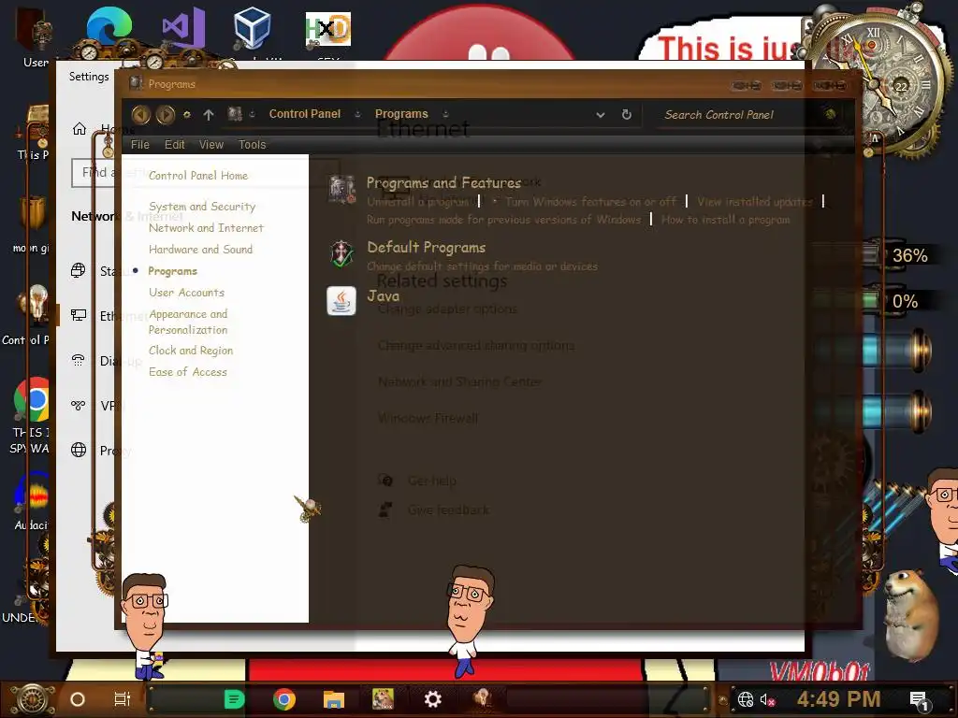Viewport: 958px width, 718px height.
Task: Refresh the Control Panel address bar
Action: pyautogui.click(x=626, y=114)
